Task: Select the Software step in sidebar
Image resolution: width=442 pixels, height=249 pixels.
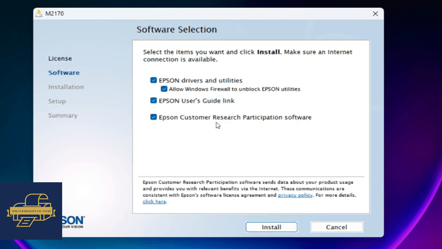Action: pos(64,73)
